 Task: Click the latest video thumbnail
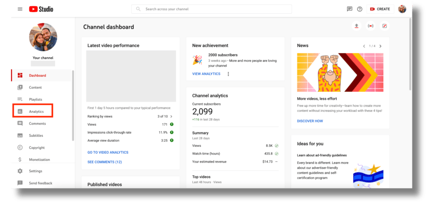tap(131, 76)
